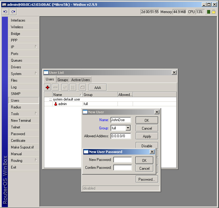Click the Password... button

coord(147,179)
